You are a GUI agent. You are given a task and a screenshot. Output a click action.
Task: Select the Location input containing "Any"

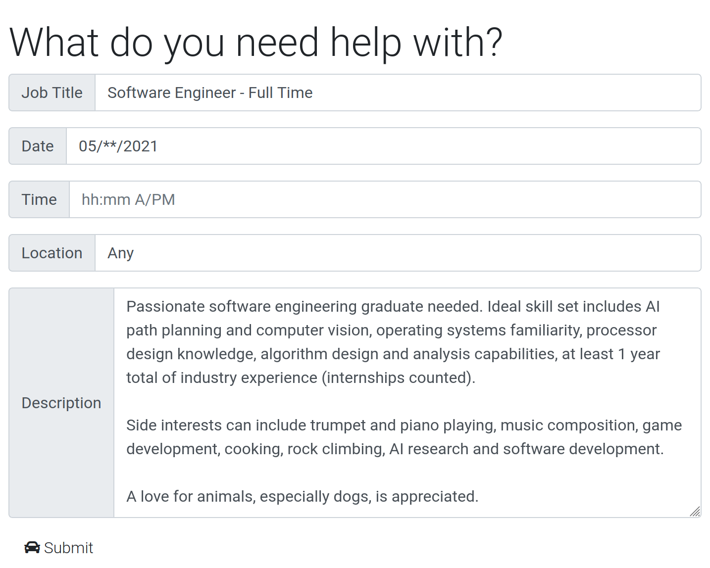398,253
